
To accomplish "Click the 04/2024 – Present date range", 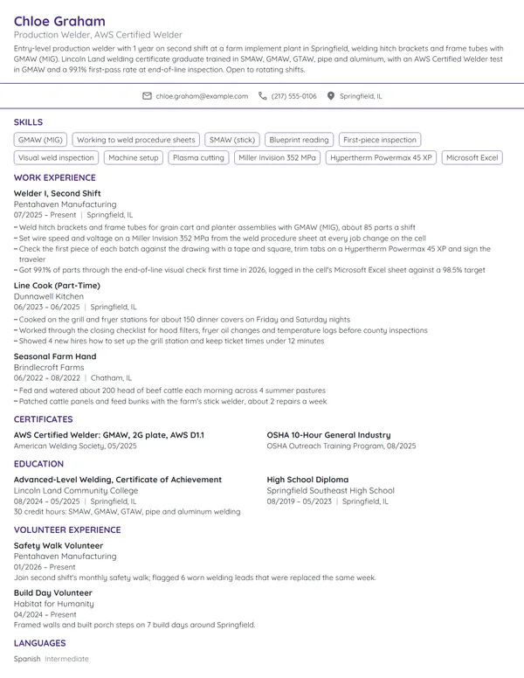I will (45, 614).
